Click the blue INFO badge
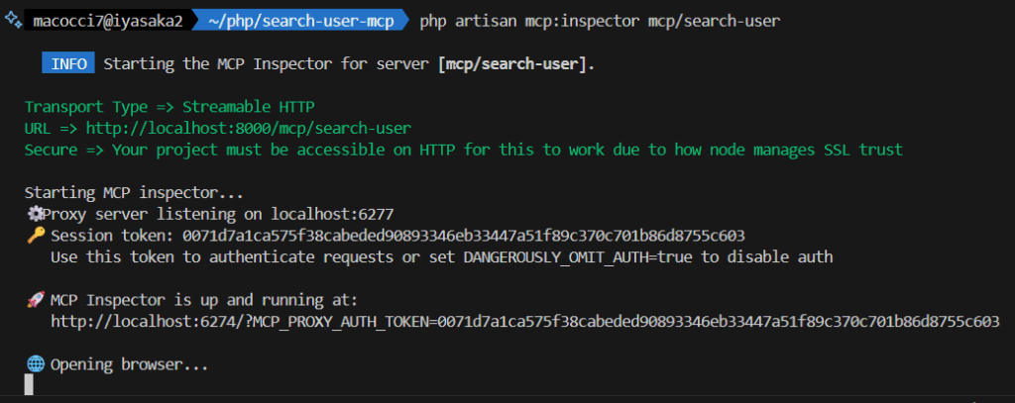 68,64
